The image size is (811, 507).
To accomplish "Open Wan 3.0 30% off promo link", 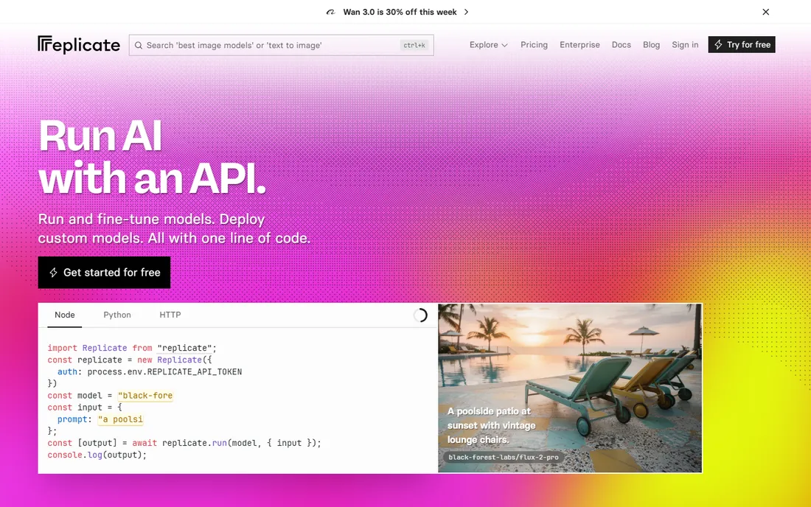I will (x=400, y=12).
